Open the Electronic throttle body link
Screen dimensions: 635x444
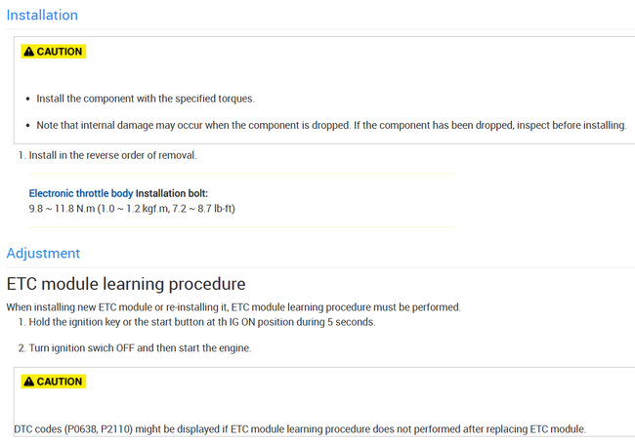81,193
